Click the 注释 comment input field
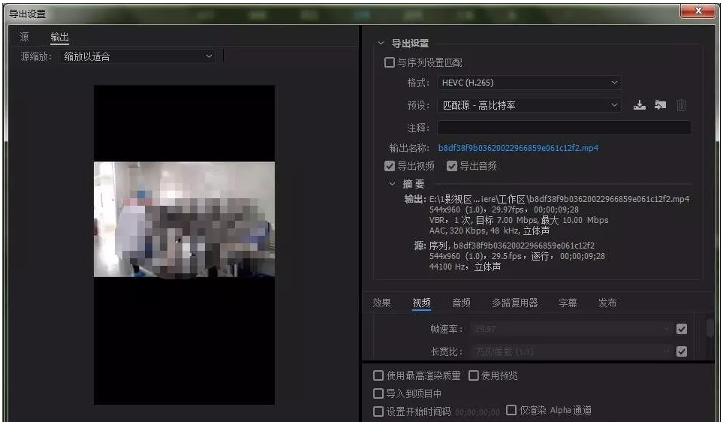The width and height of the screenshot is (723, 422). (x=565, y=128)
